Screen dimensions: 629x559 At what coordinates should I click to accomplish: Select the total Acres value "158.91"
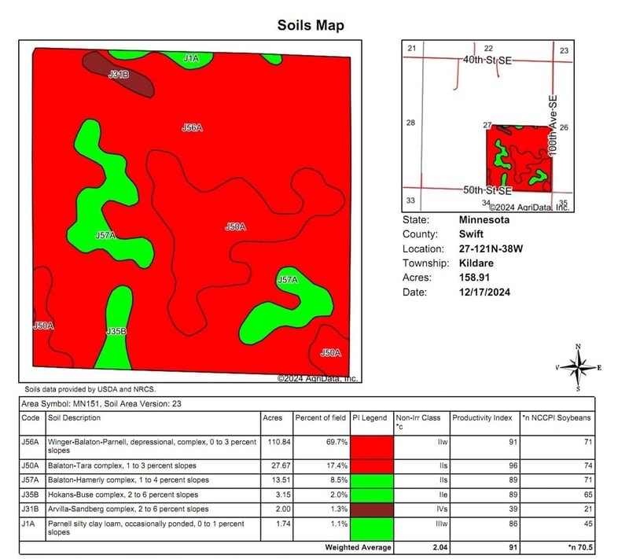(x=474, y=278)
